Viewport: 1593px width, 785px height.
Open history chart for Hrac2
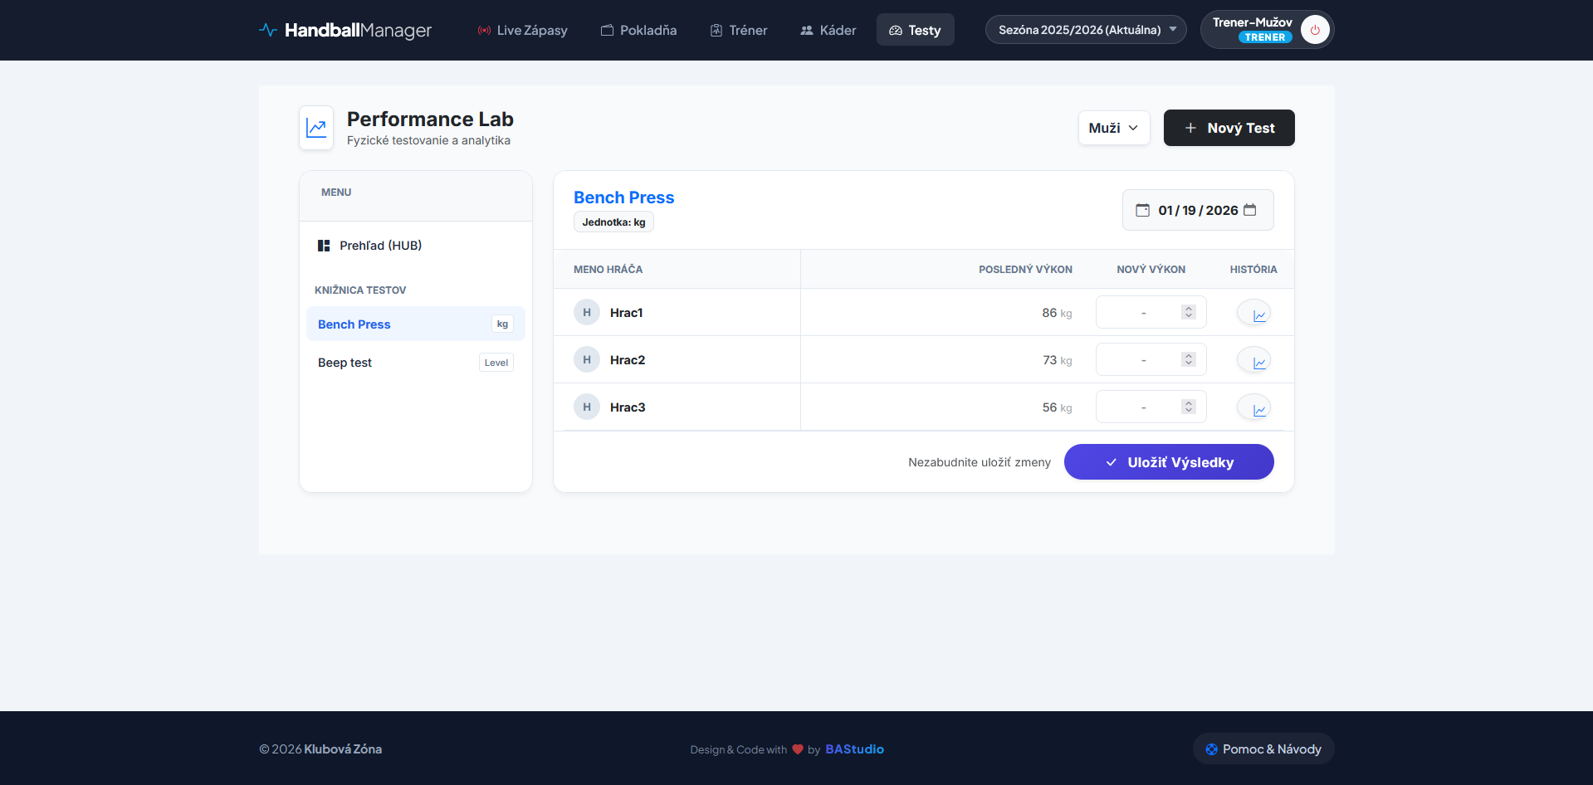1253,360
